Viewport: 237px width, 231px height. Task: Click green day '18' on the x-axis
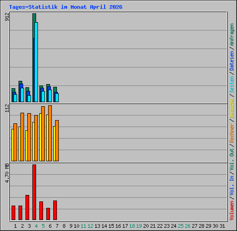[x=132, y=226]
